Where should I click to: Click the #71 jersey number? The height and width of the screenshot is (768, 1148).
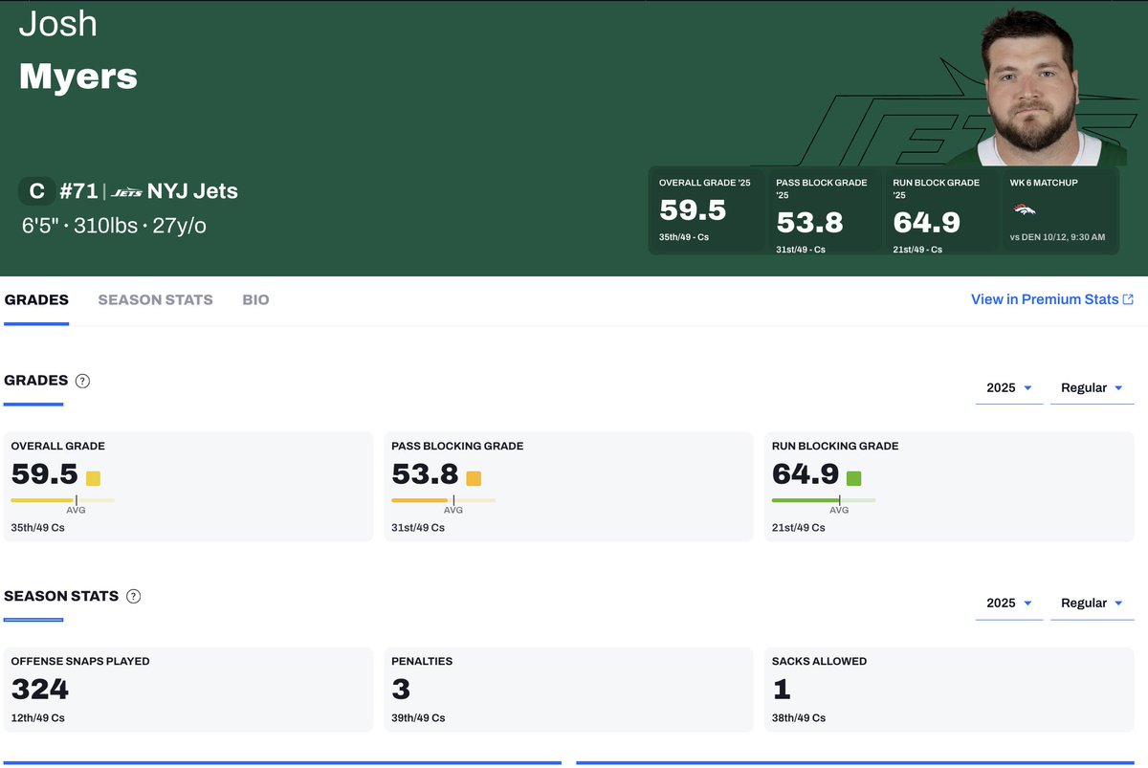click(x=78, y=191)
